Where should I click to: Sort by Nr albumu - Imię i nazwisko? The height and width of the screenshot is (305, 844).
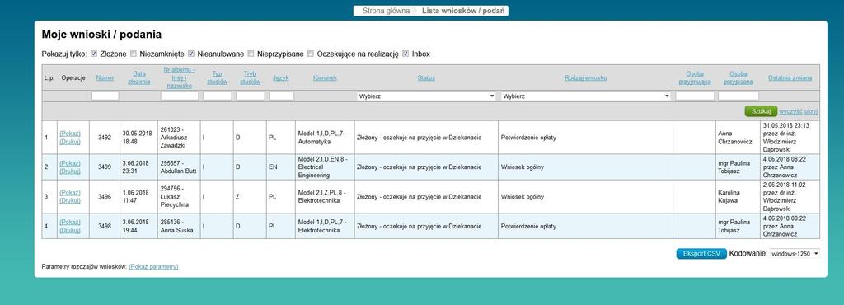click(x=179, y=78)
